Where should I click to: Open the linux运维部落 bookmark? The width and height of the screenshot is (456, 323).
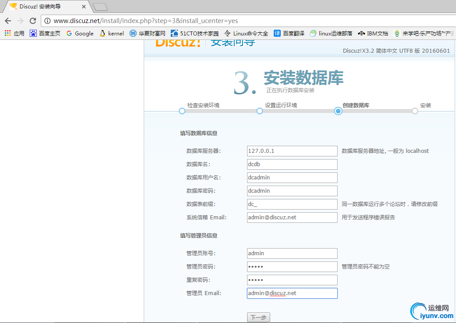[331, 33]
